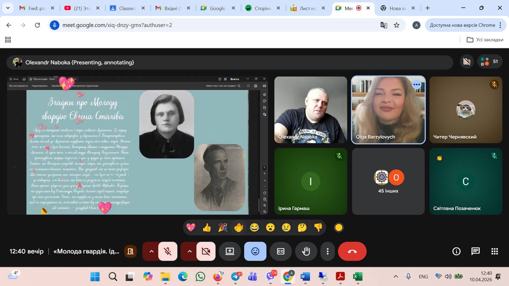Send the thumbs up reaction

coord(207,228)
